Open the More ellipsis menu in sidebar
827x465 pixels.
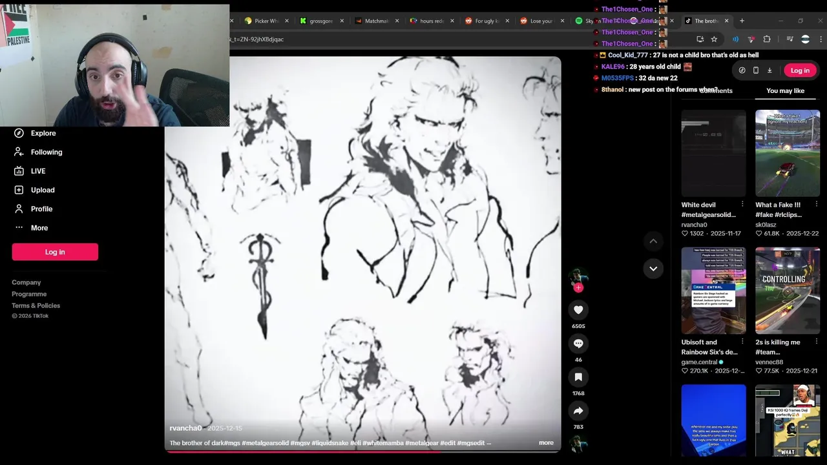(x=19, y=227)
